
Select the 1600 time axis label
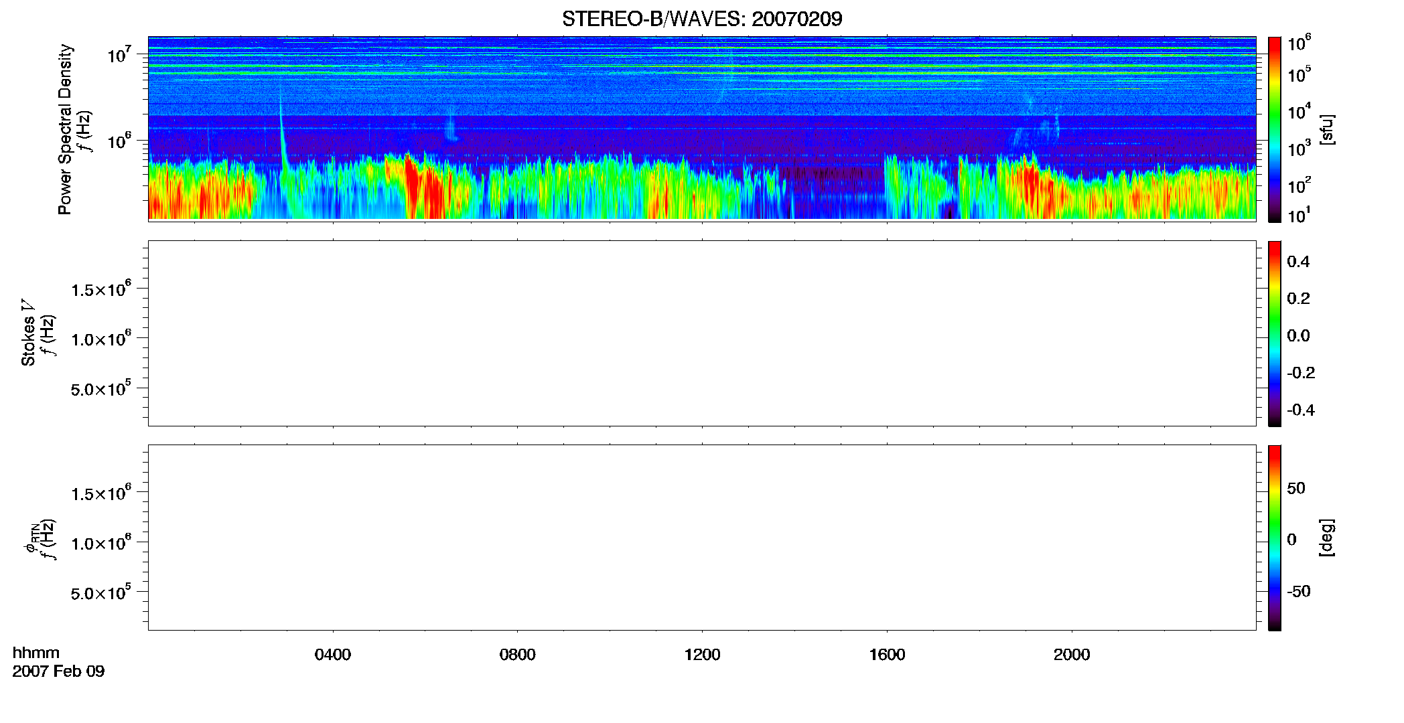pos(888,655)
